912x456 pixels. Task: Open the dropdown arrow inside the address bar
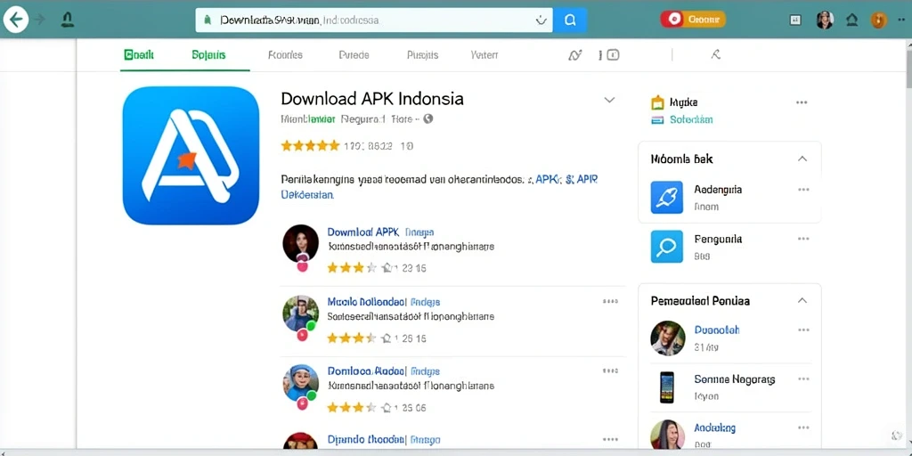point(541,20)
